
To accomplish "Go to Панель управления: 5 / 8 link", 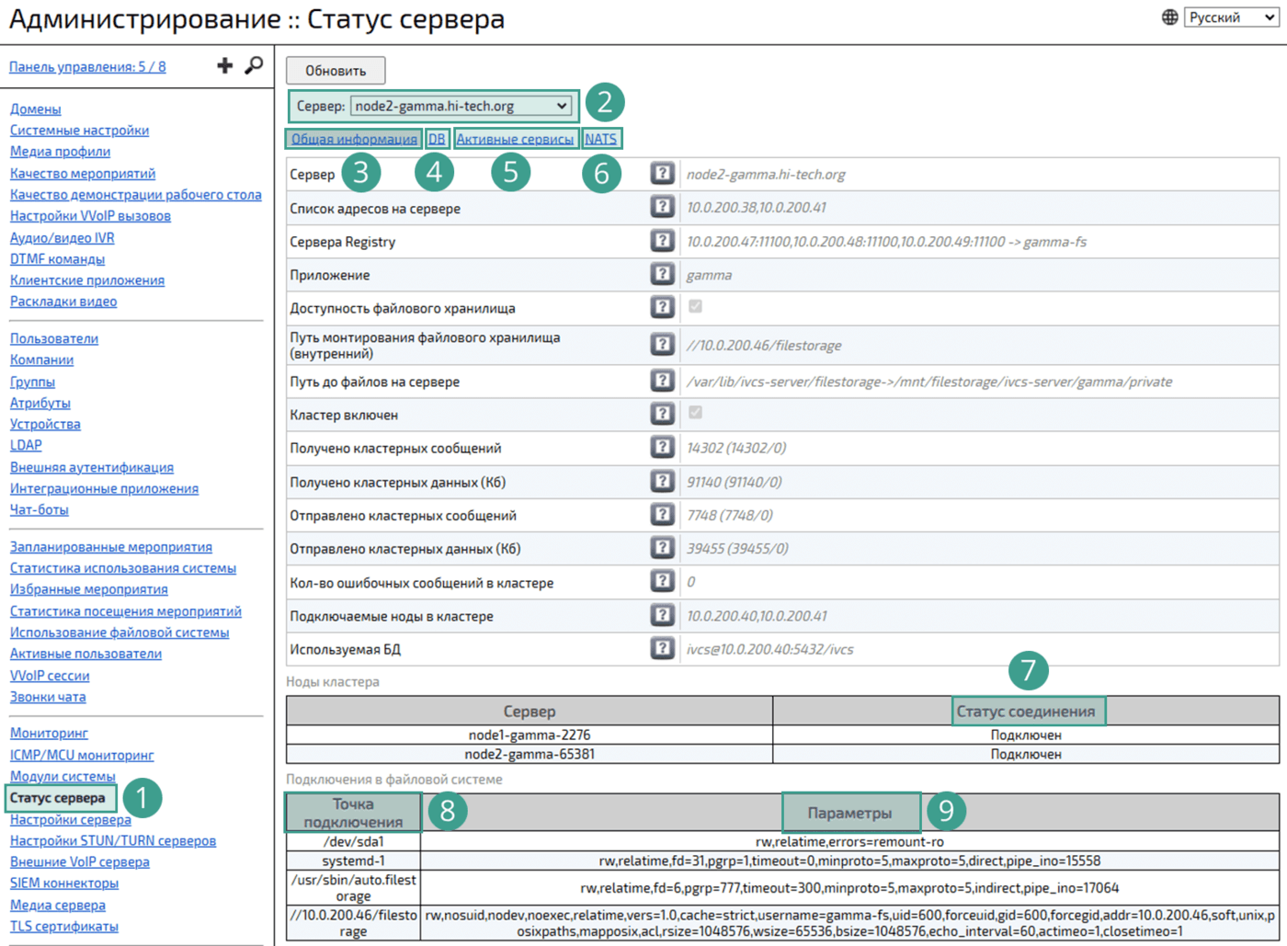I will [87, 66].
